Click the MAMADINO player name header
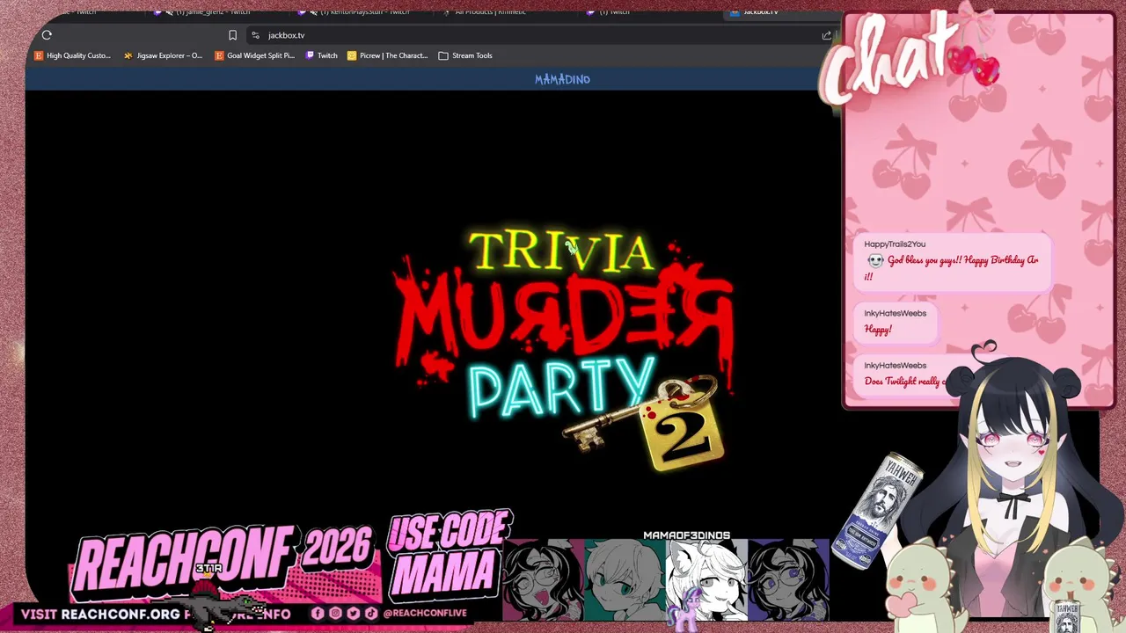1126x633 pixels. 562,79
